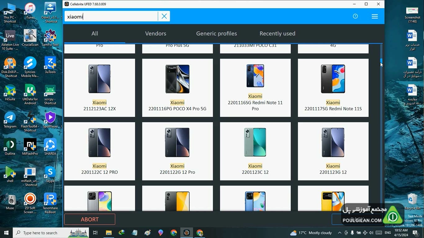
Task: Open the Tenorshare ReiBoot icon
Action: click(x=50, y=204)
